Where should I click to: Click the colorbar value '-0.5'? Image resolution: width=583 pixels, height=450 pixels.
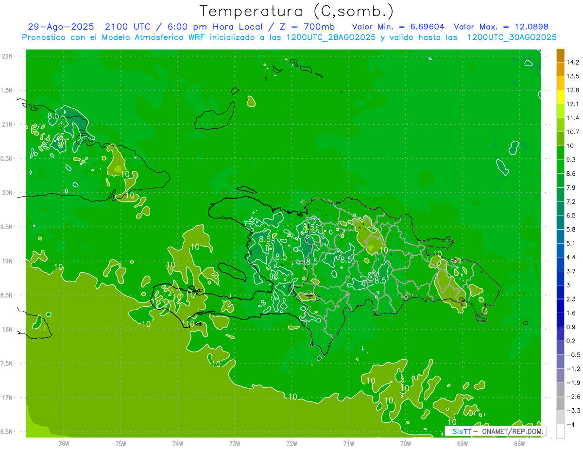573,355
